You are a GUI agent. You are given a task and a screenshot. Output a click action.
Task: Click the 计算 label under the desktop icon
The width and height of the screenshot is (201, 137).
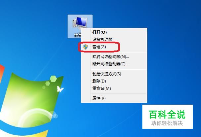click(x=77, y=35)
